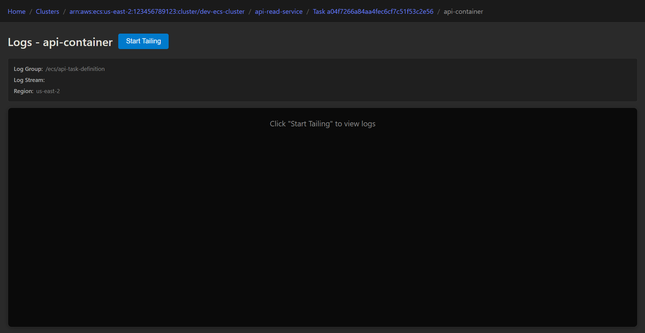Select the us-east-2 region value
The height and width of the screenshot is (333, 645).
pos(48,91)
